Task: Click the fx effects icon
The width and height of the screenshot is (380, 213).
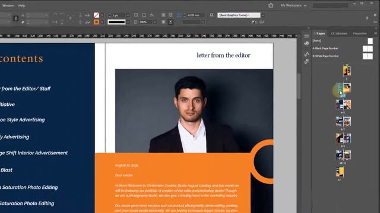Action: [152, 15]
